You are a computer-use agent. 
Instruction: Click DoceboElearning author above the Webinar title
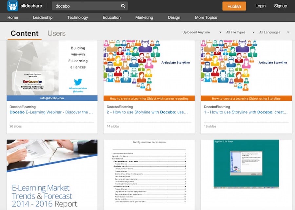pos(23,107)
